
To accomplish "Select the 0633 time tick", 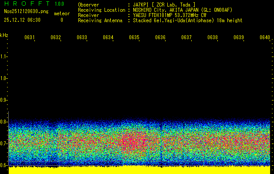I will [82, 37].
